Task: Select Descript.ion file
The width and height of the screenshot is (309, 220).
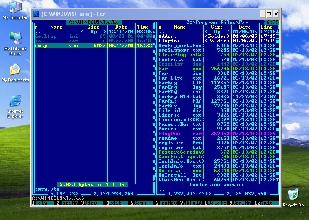Action: tap(217, 64)
